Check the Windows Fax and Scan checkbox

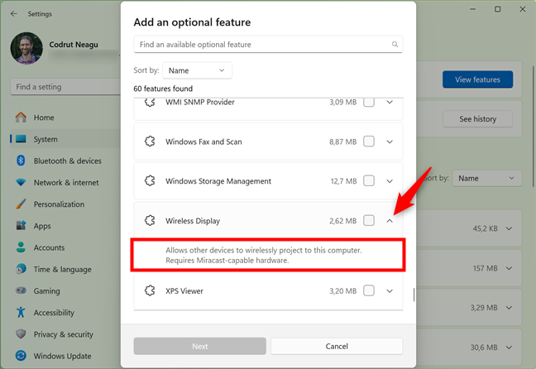tap(369, 141)
